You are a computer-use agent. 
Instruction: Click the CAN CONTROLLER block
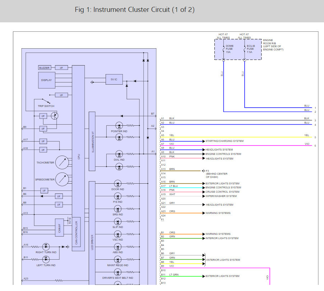76,232
